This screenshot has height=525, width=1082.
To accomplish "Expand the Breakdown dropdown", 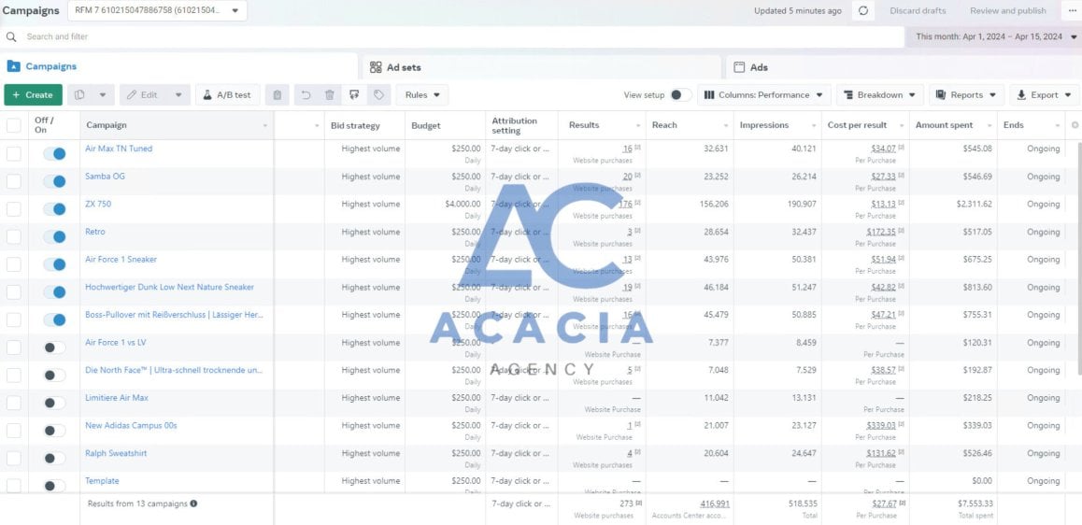I will [880, 95].
